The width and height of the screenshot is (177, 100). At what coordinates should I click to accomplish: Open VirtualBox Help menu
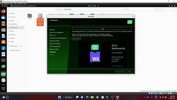24,4
